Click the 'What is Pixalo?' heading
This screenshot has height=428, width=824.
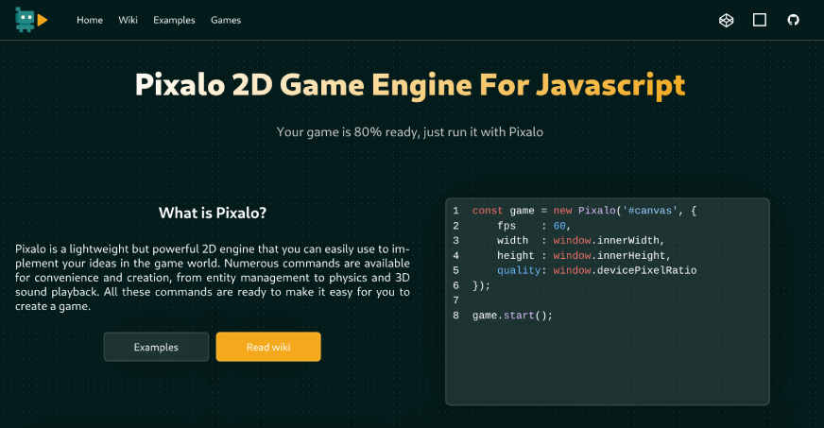point(213,213)
